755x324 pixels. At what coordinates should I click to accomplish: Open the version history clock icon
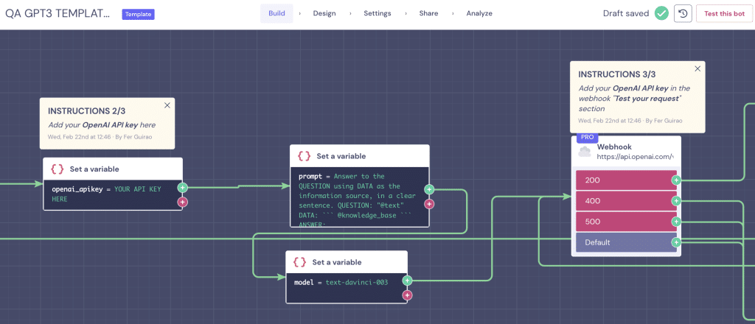click(682, 13)
